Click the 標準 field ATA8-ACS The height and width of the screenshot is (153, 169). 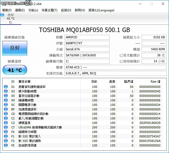pos(116,67)
